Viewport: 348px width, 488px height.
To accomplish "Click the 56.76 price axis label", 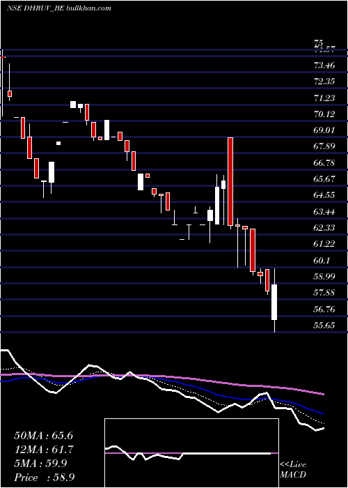I will (x=324, y=310).
